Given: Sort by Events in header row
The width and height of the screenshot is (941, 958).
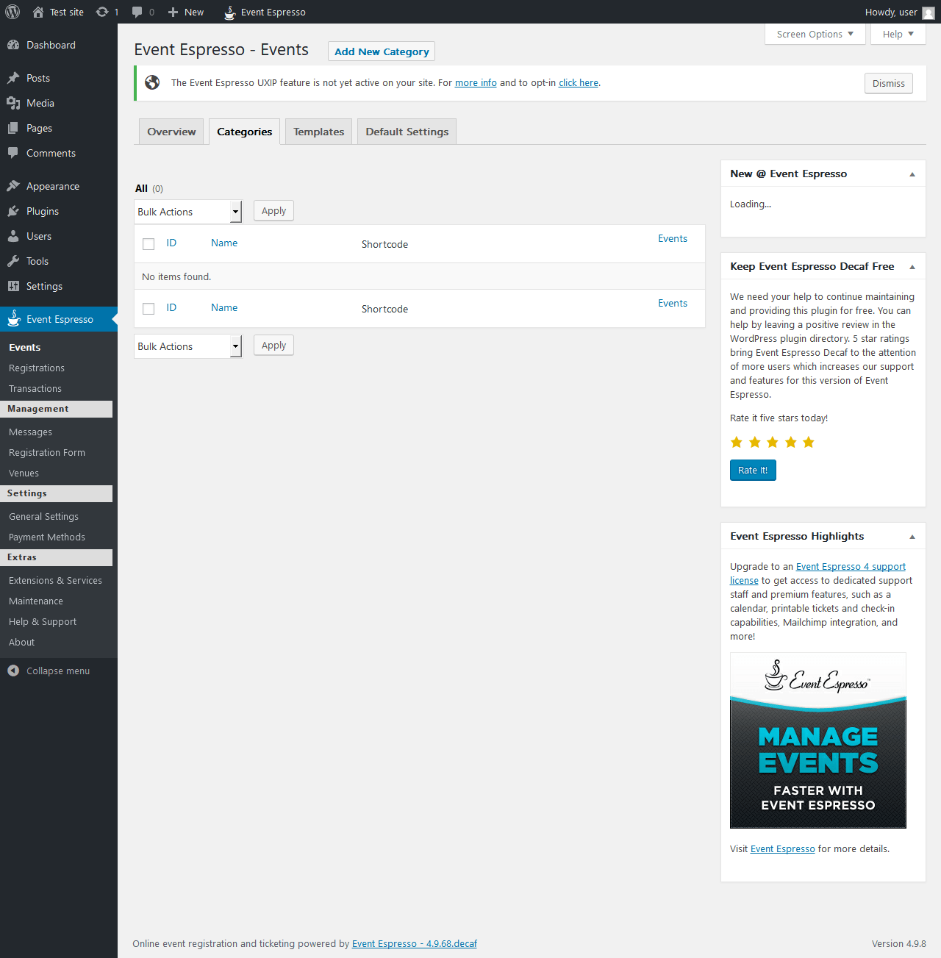Looking at the screenshot, I should point(673,238).
